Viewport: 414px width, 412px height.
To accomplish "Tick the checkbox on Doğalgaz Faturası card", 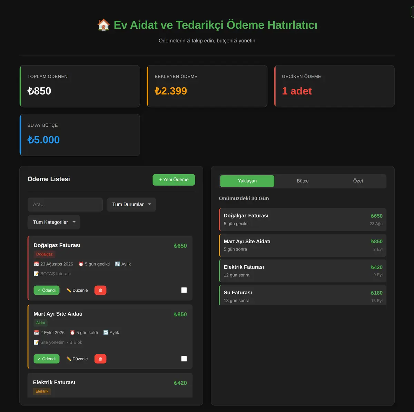I will point(184,290).
